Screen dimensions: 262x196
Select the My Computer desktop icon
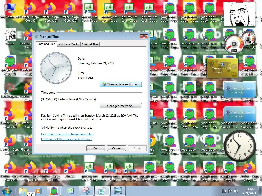click(x=10, y=11)
